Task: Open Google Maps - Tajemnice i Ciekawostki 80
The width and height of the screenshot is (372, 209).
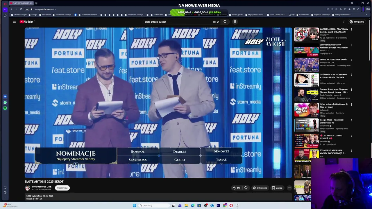Action: click(332, 121)
